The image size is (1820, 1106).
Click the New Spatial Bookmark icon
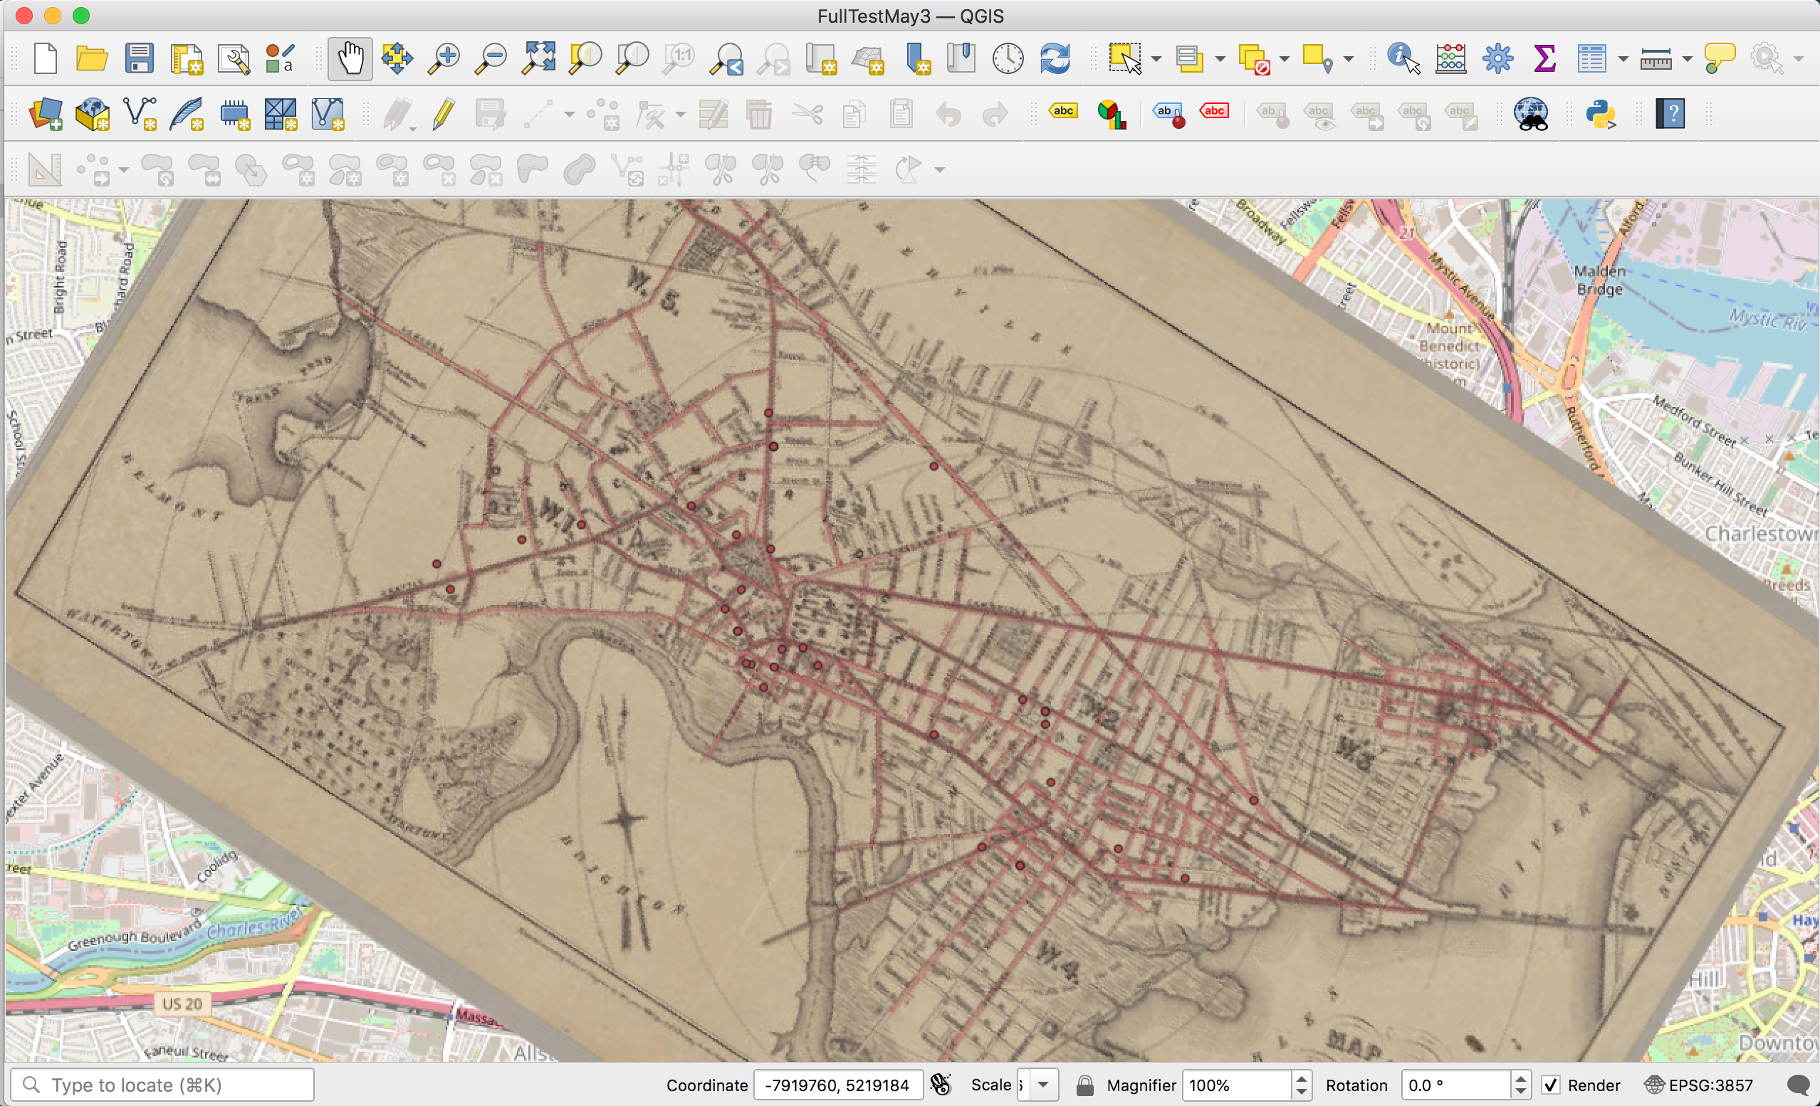(916, 58)
